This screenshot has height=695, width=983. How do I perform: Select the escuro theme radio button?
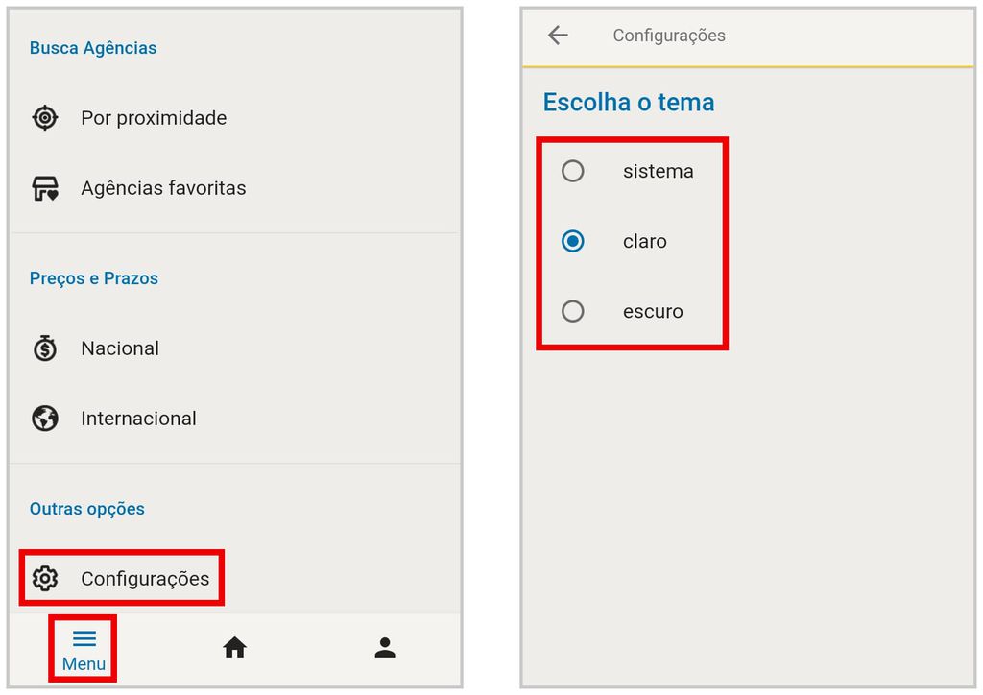(573, 311)
